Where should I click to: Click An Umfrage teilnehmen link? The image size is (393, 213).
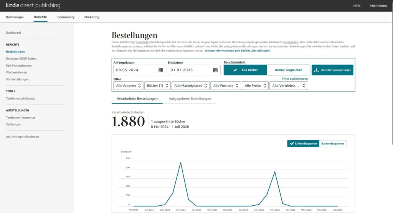point(23,137)
